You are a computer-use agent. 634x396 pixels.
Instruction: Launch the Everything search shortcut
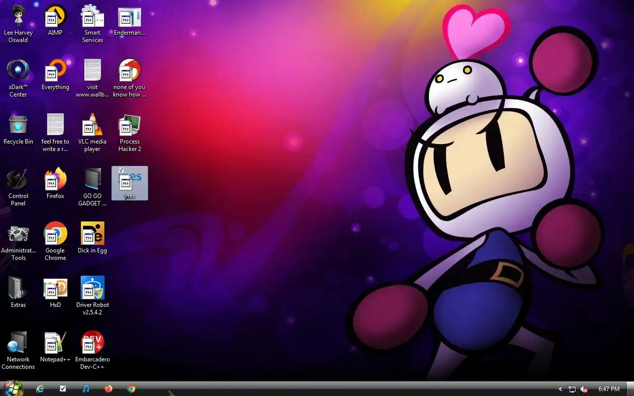coord(55,74)
